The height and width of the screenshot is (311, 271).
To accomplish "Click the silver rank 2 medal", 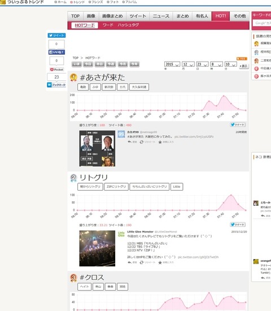I will coord(73,178).
